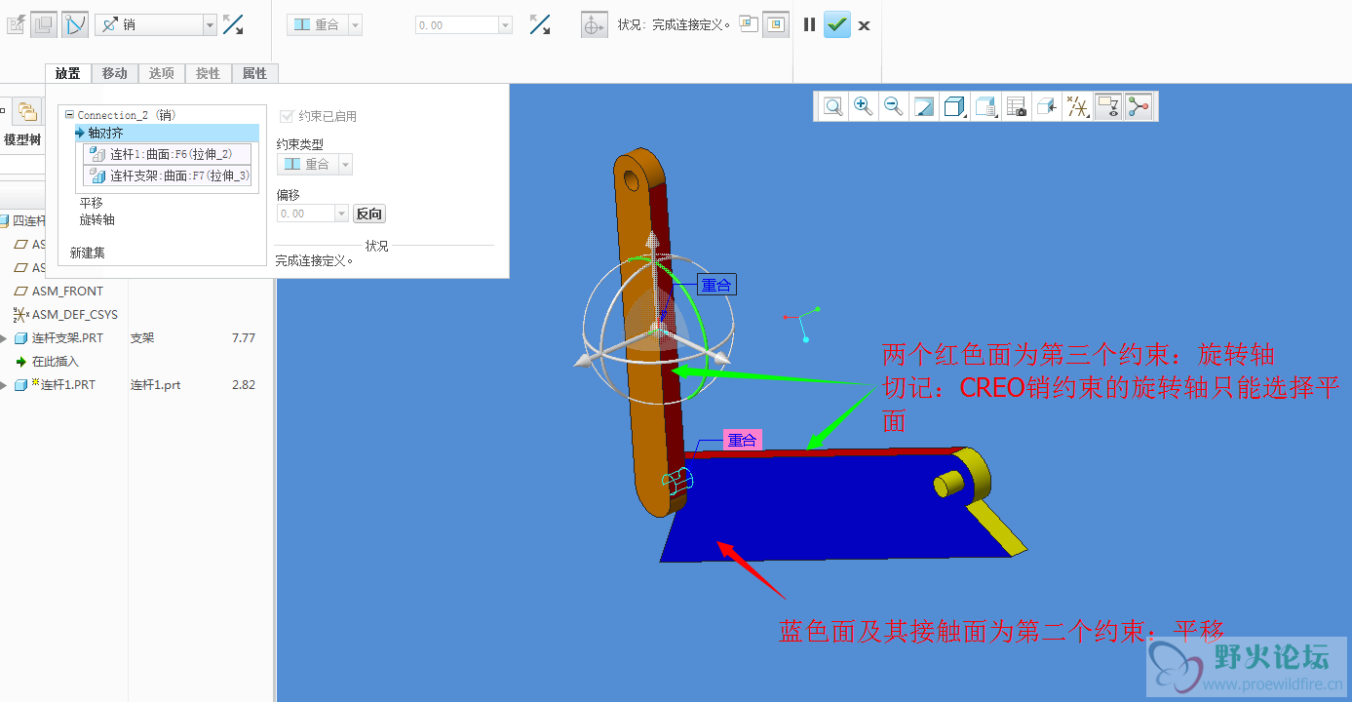Select the 平移 constraint

tap(92, 203)
